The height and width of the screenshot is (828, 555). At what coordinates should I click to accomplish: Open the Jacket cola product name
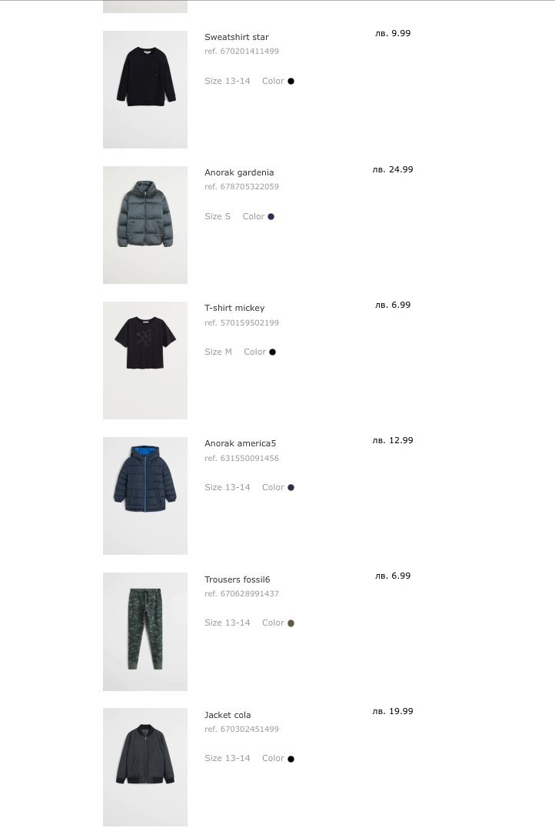click(228, 715)
